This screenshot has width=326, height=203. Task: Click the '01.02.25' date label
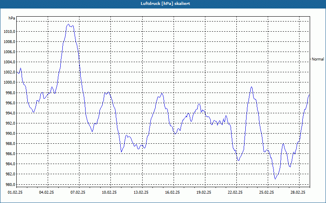point(15,192)
